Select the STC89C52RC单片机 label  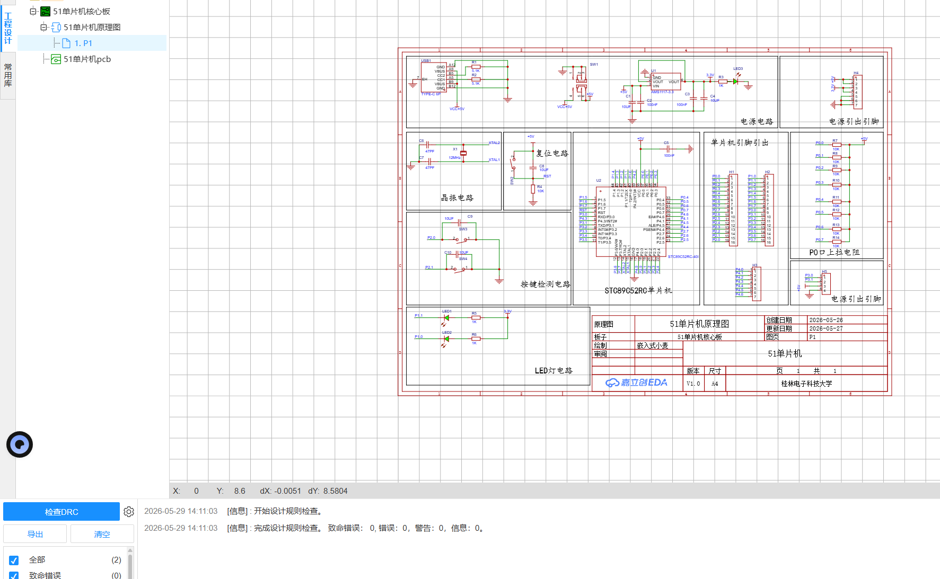(638, 290)
